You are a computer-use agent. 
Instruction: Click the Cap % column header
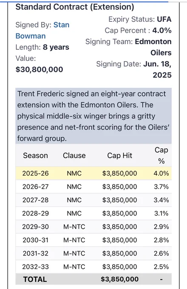161,156
